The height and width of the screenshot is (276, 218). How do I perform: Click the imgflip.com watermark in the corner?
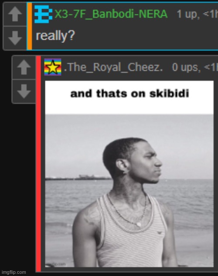pos(14,273)
